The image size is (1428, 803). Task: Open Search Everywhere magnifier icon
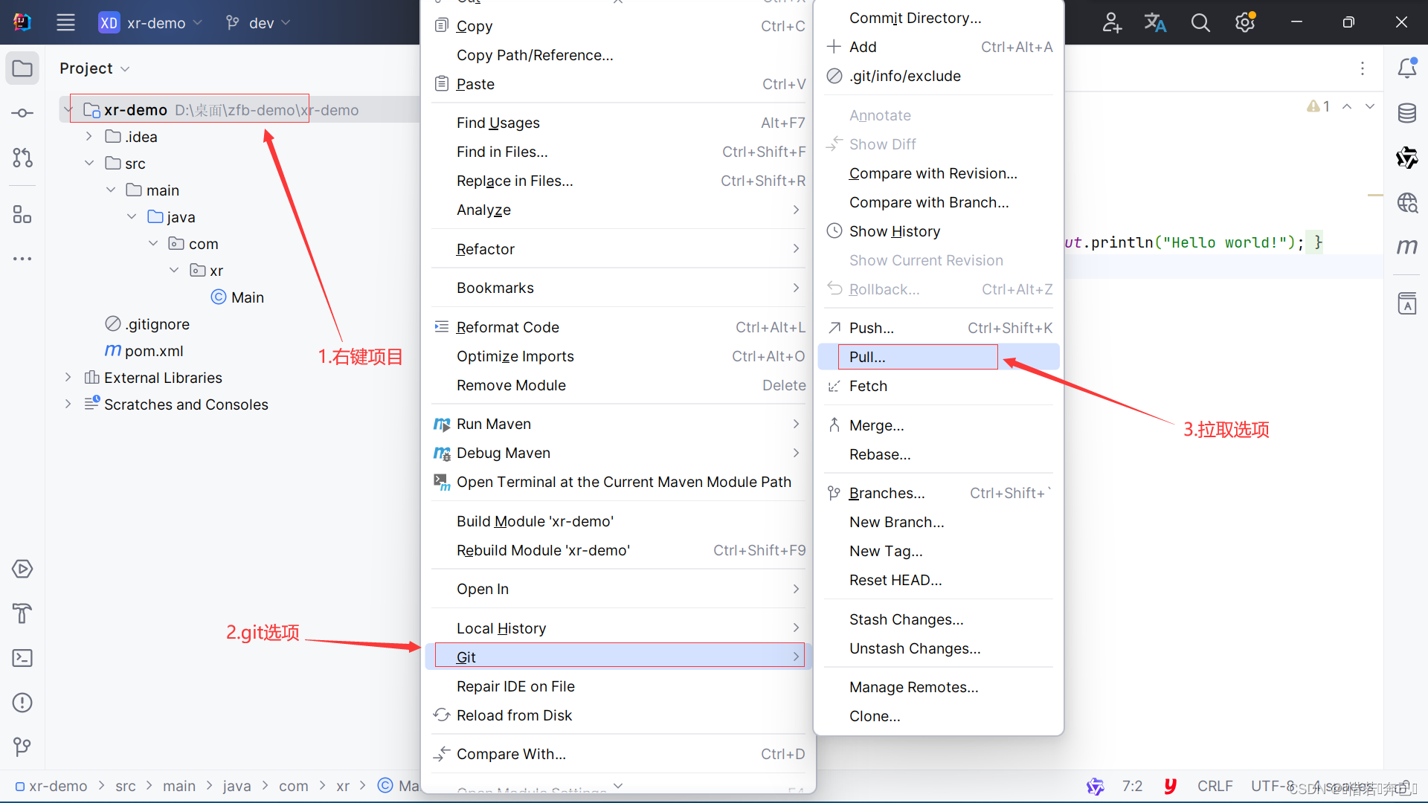click(x=1200, y=22)
